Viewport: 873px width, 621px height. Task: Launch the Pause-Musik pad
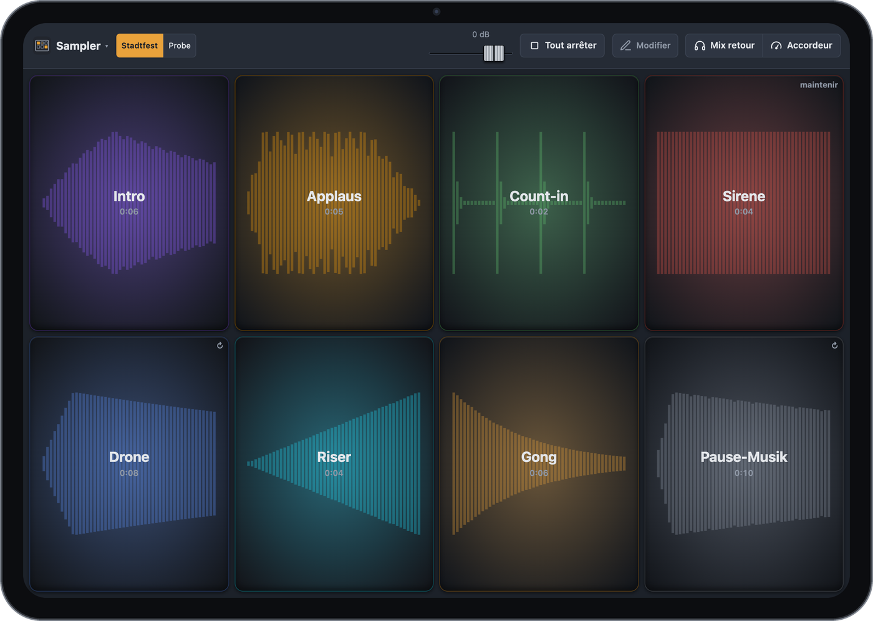point(744,465)
